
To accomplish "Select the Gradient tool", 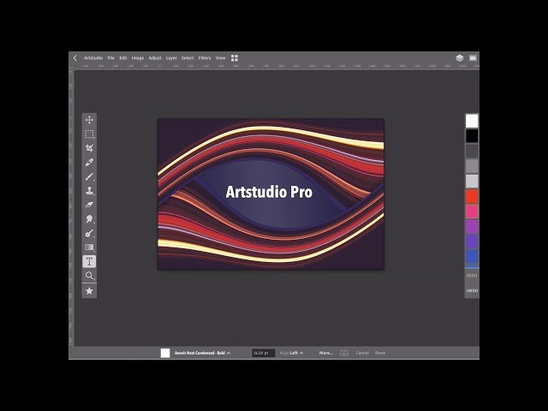I will coord(89,247).
